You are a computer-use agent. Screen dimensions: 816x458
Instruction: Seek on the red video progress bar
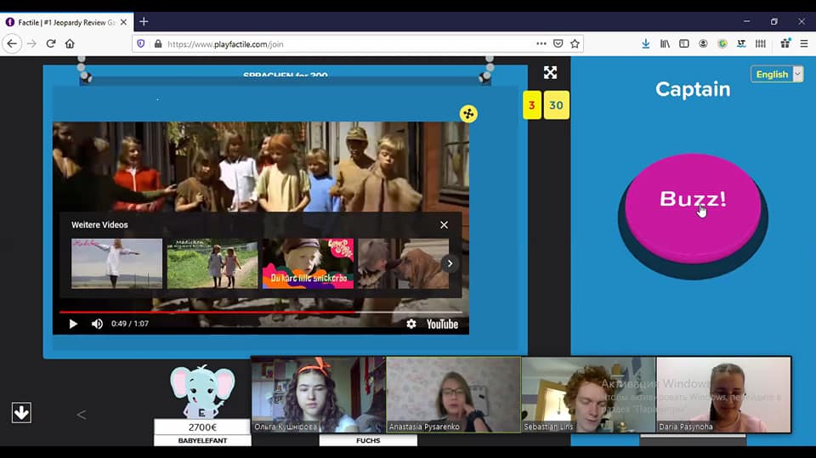click(x=261, y=313)
